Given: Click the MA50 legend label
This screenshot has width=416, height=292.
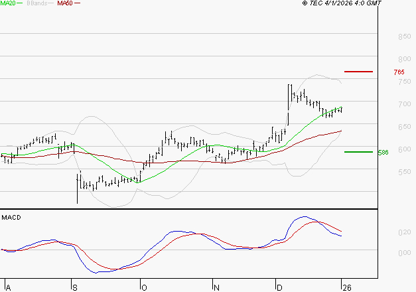Looking at the screenshot, I should (x=65, y=3).
